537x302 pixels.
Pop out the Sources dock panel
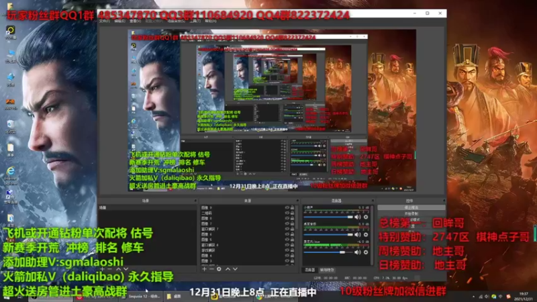pos(297,201)
